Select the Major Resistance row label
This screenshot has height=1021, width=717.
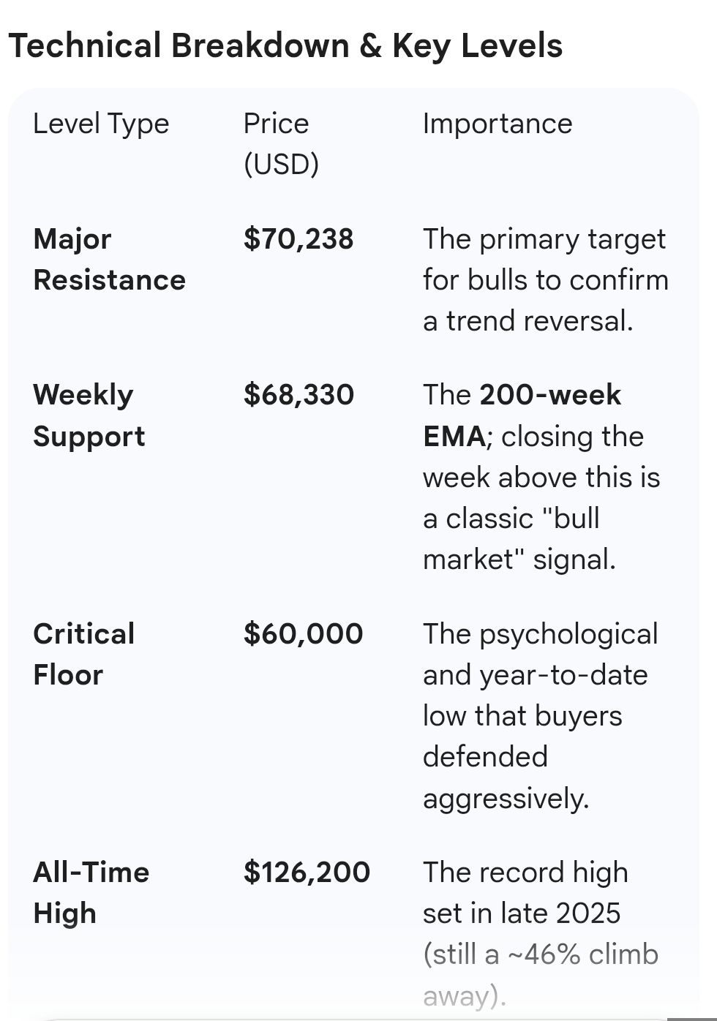pyautogui.click(x=109, y=260)
